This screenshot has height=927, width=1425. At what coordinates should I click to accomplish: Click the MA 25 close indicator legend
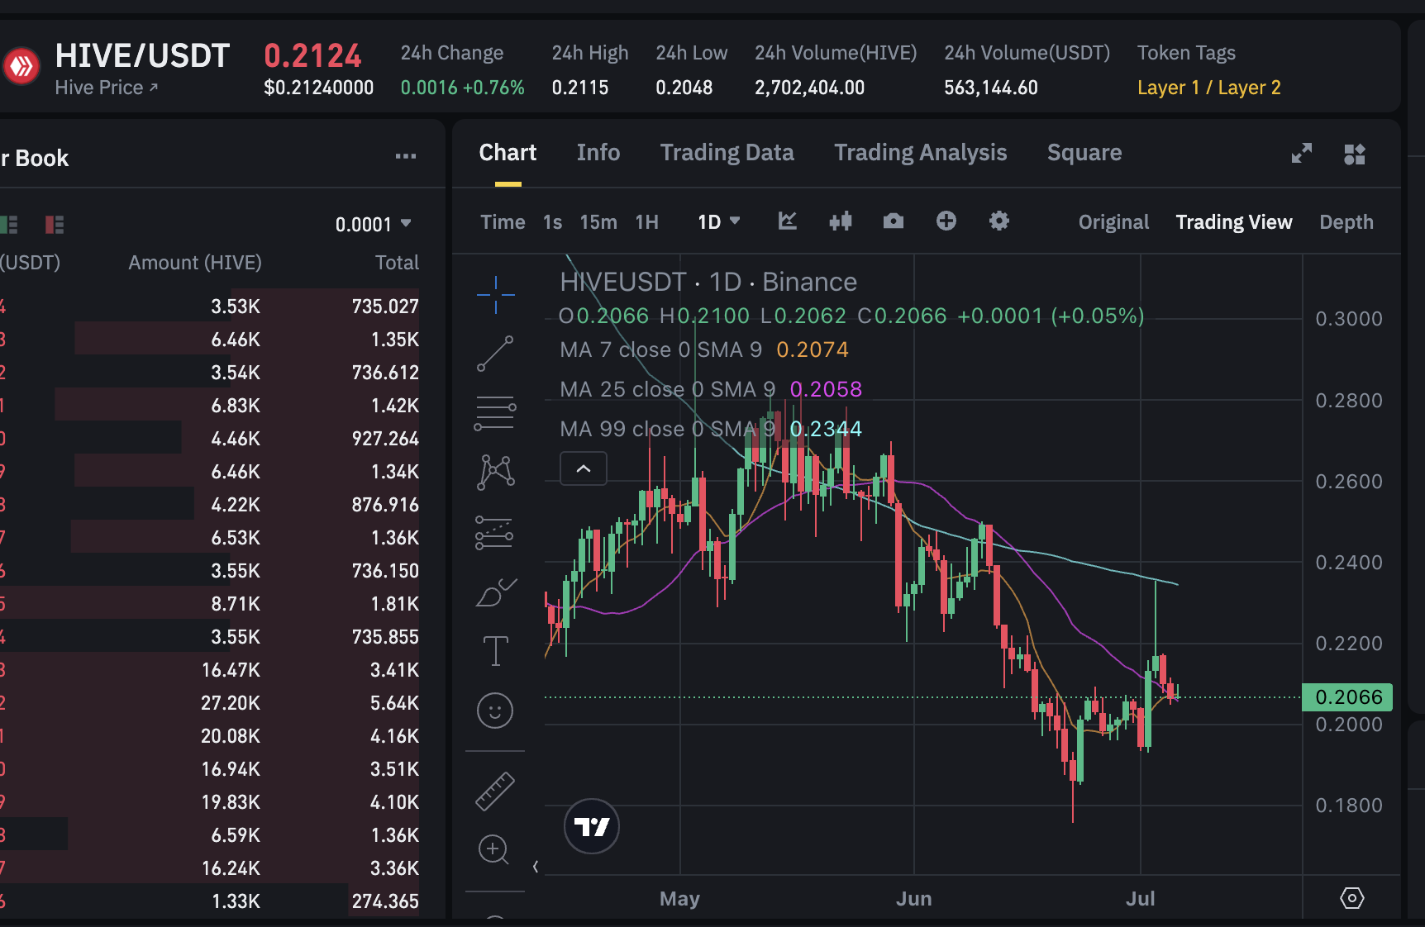tap(711, 389)
